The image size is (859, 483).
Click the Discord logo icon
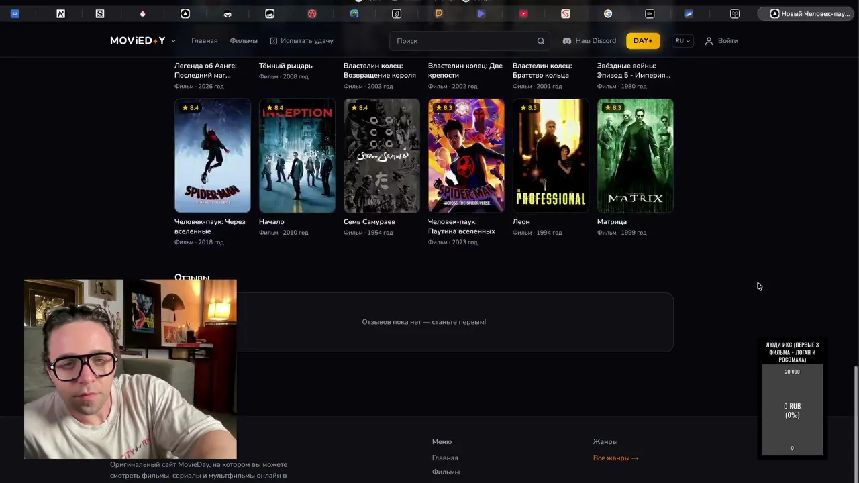point(567,41)
